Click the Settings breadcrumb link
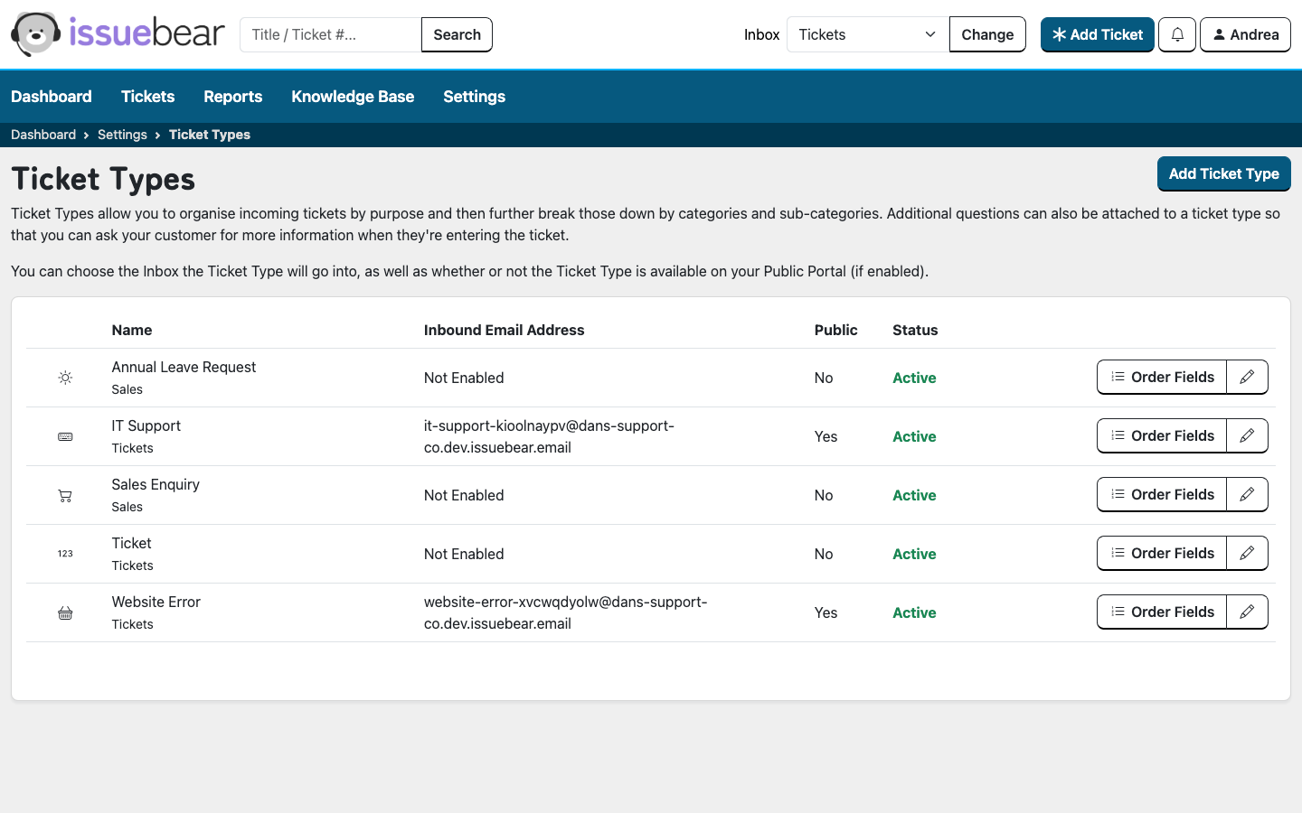 tap(122, 135)
